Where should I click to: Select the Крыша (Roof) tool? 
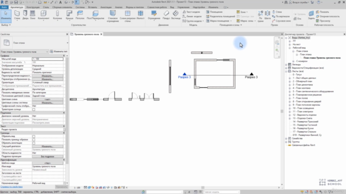click(69, 16)
